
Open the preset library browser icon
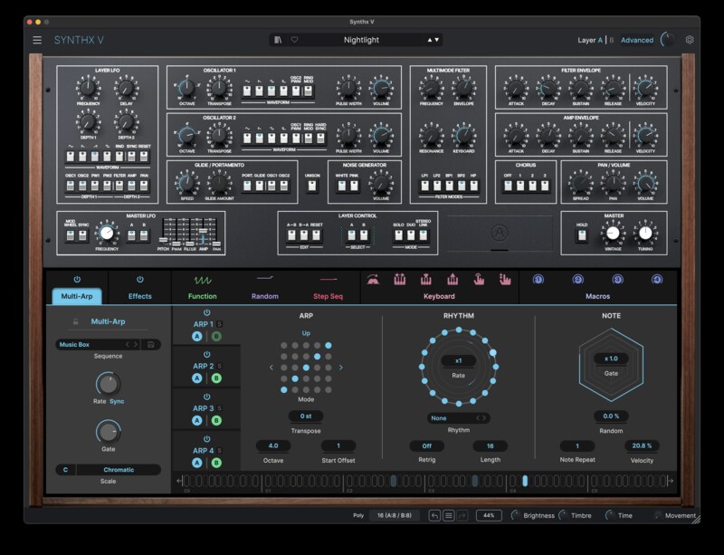tap(279, 38)
